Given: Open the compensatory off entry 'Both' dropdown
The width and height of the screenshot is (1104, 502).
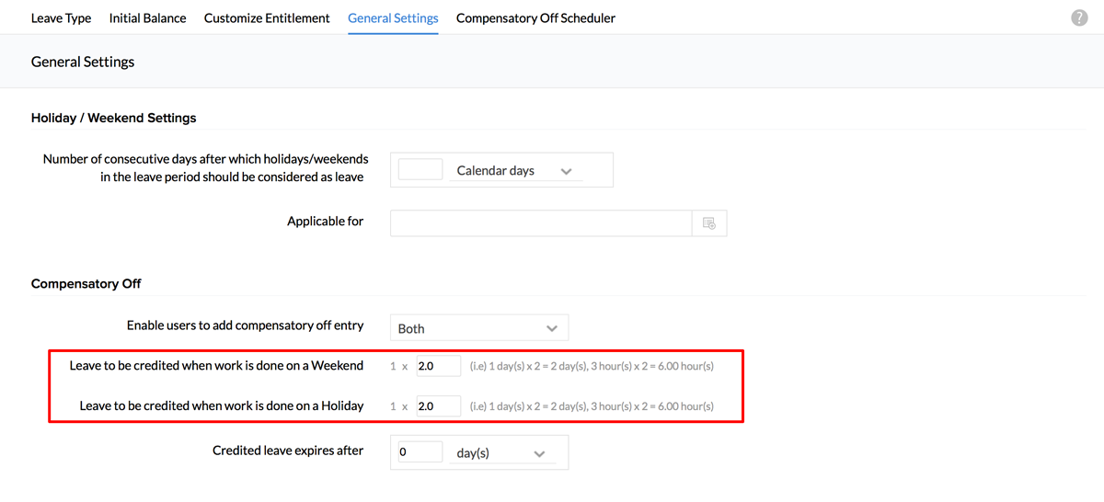Looking at the screenshot, I should point(478,328).
